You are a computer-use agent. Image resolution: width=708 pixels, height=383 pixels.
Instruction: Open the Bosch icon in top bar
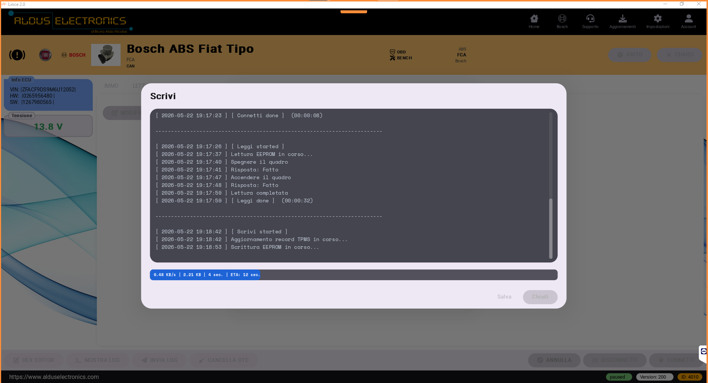[x=562, y=21]
